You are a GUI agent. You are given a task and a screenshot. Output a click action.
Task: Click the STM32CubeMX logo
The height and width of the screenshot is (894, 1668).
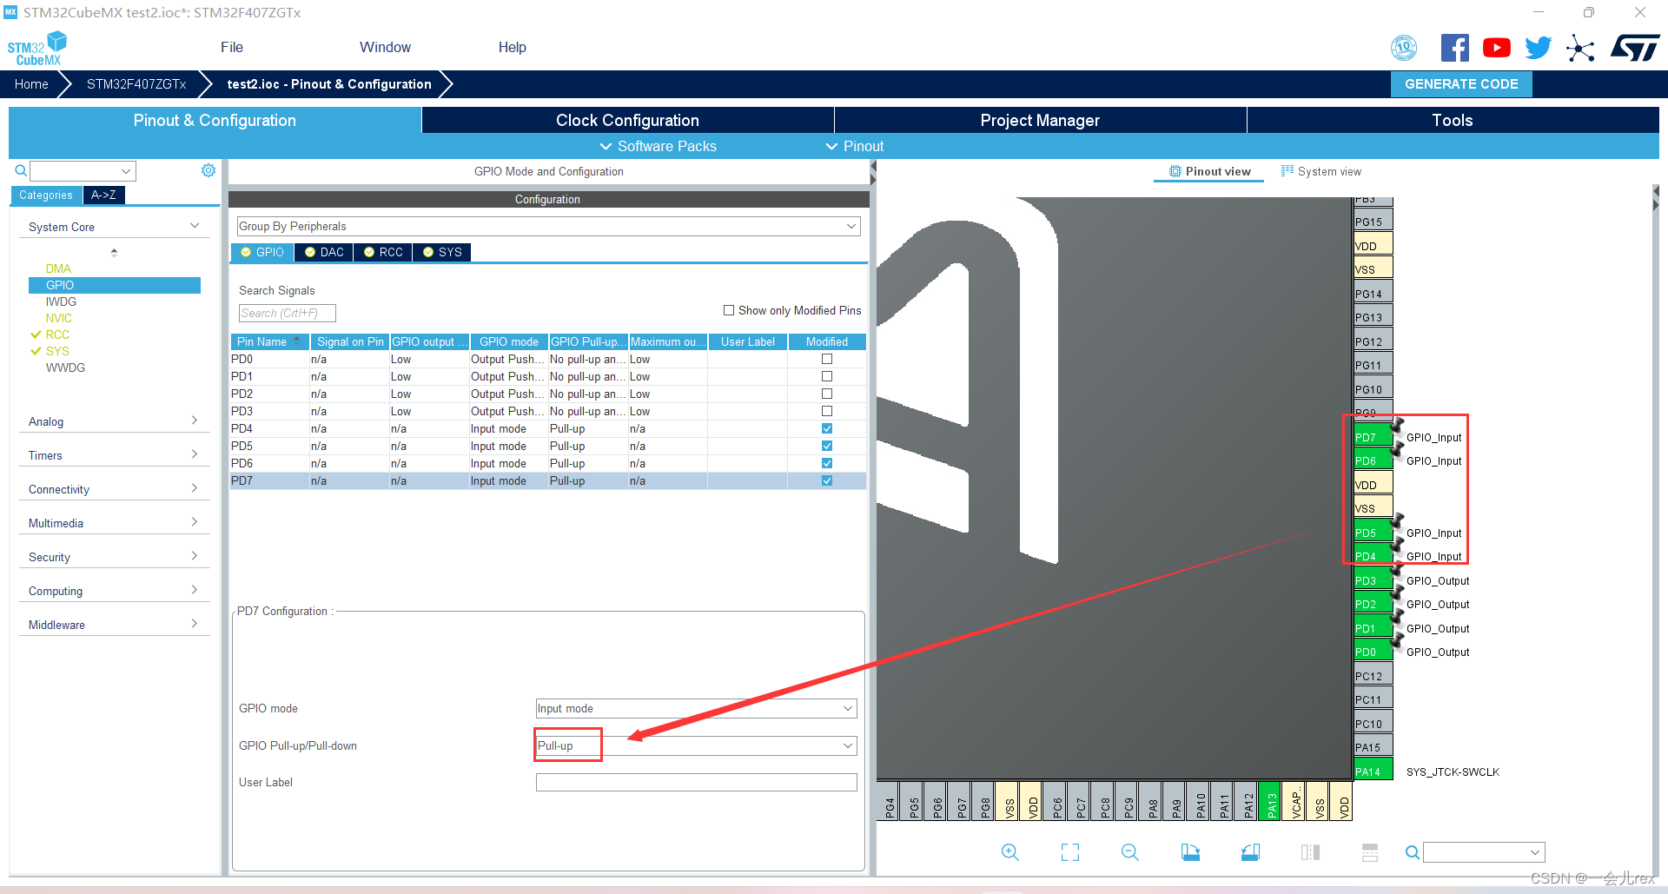[x=37, y=49]
